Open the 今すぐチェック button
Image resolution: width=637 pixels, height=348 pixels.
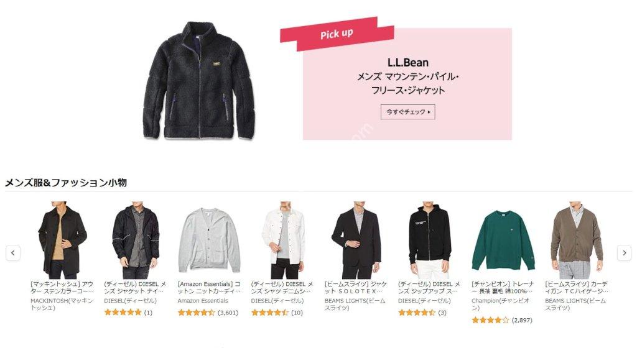pos(407,112)
